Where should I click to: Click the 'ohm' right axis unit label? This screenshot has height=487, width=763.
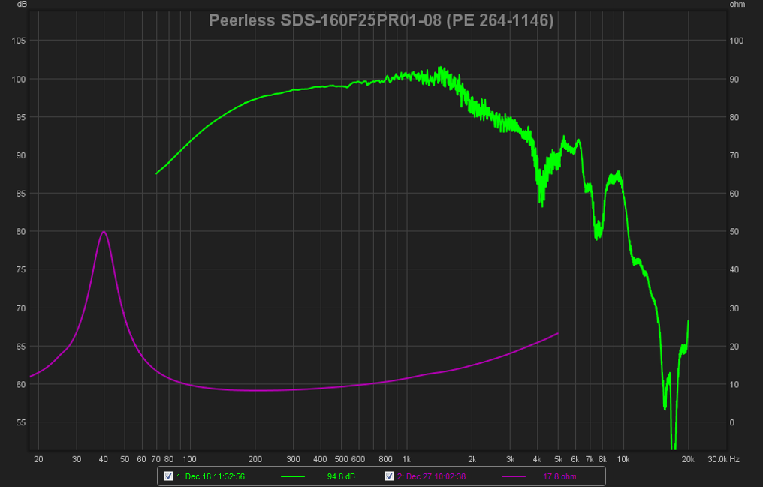737,5
